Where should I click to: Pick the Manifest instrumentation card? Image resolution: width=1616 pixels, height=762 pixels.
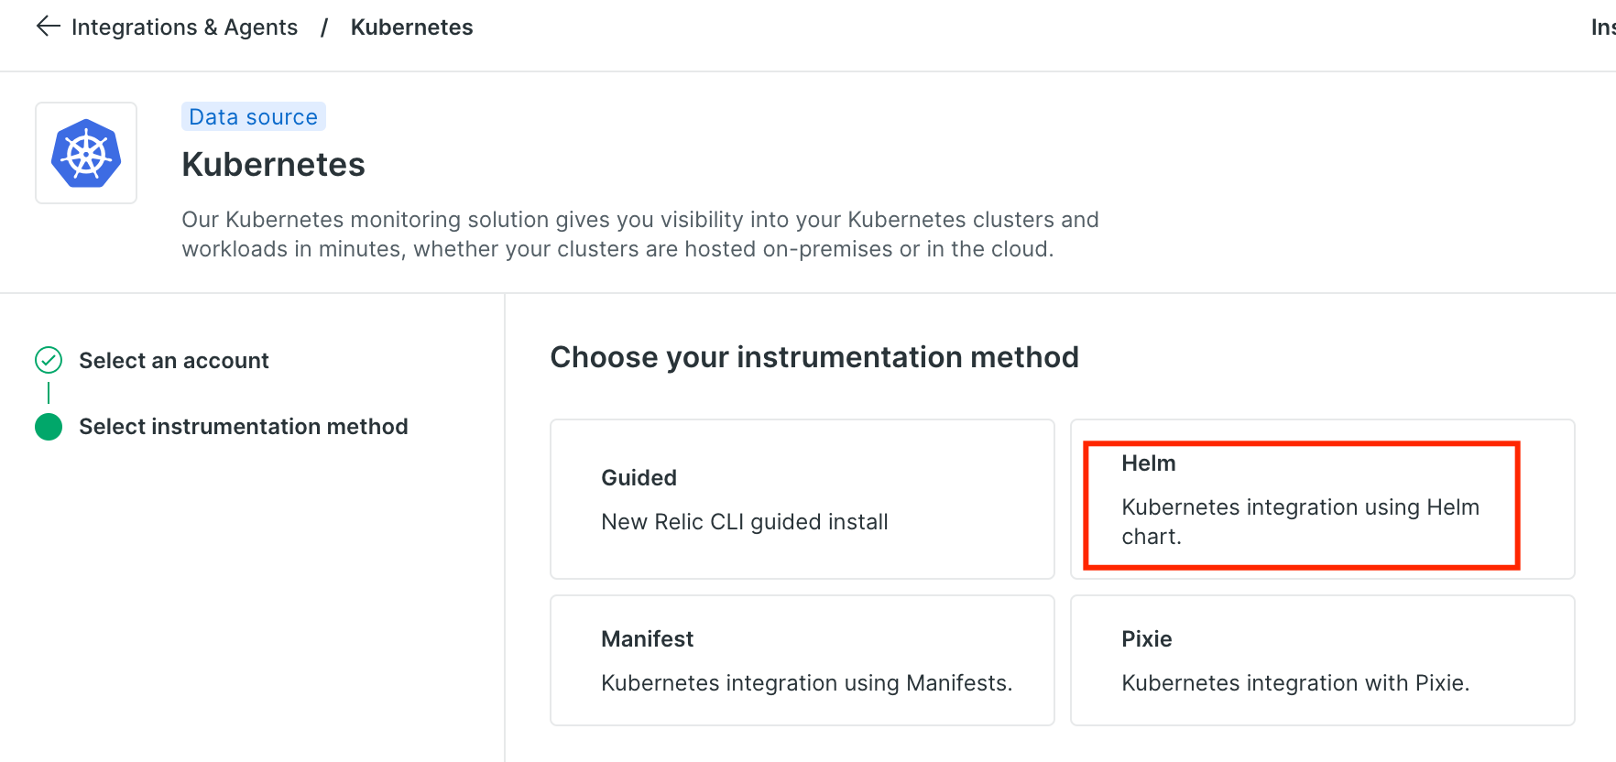pyautogui.click(x=803, y=660)
